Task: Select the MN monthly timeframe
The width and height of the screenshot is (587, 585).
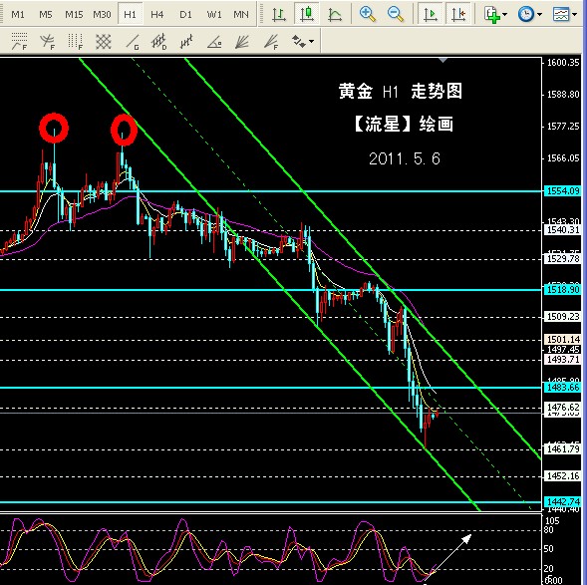Action: pos(241,14)
